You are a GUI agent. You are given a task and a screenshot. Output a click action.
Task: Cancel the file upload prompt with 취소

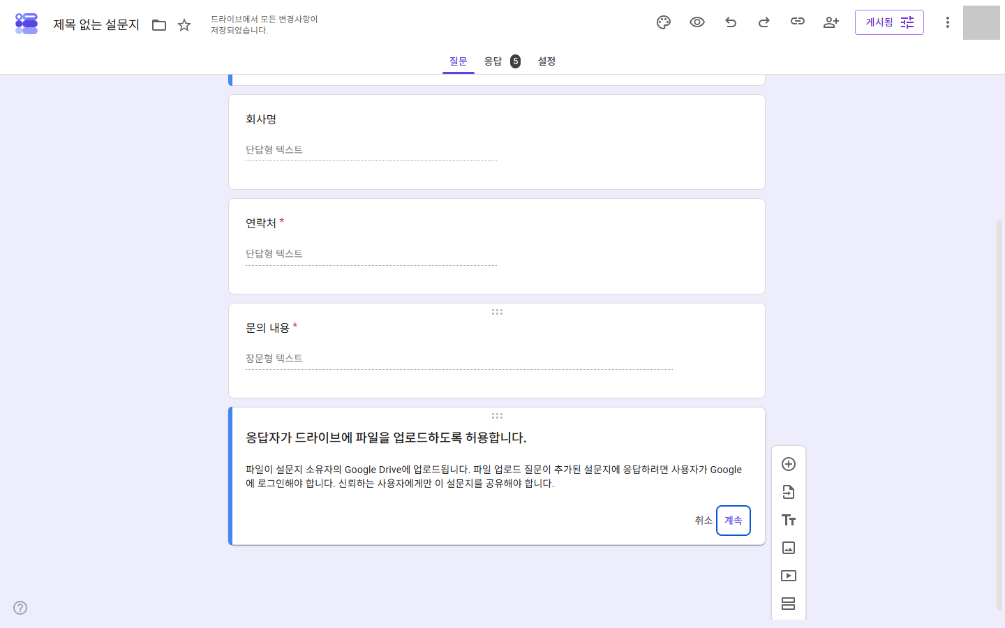point(703,521)
